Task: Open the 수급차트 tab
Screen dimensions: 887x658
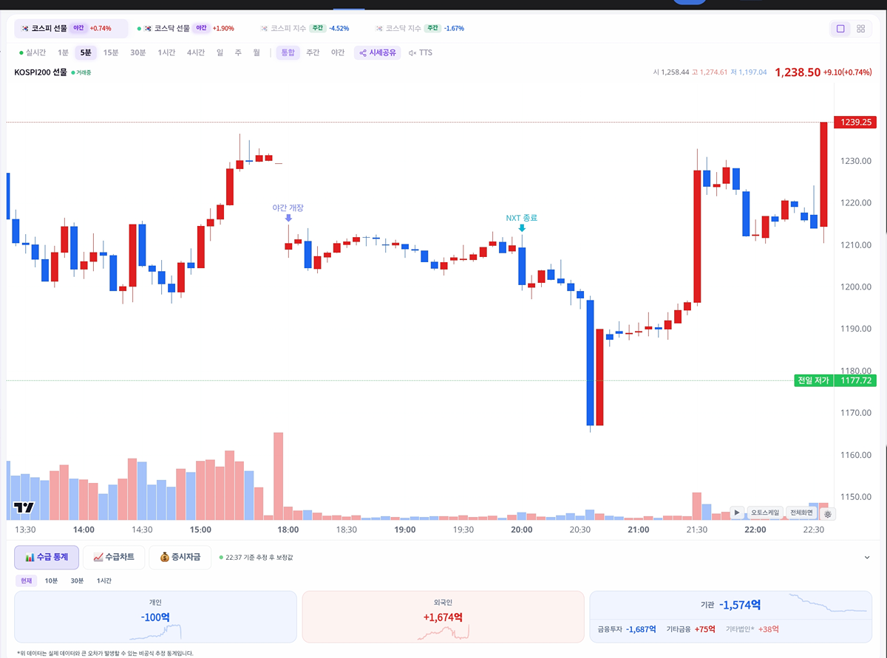Action: click(114, 558)
